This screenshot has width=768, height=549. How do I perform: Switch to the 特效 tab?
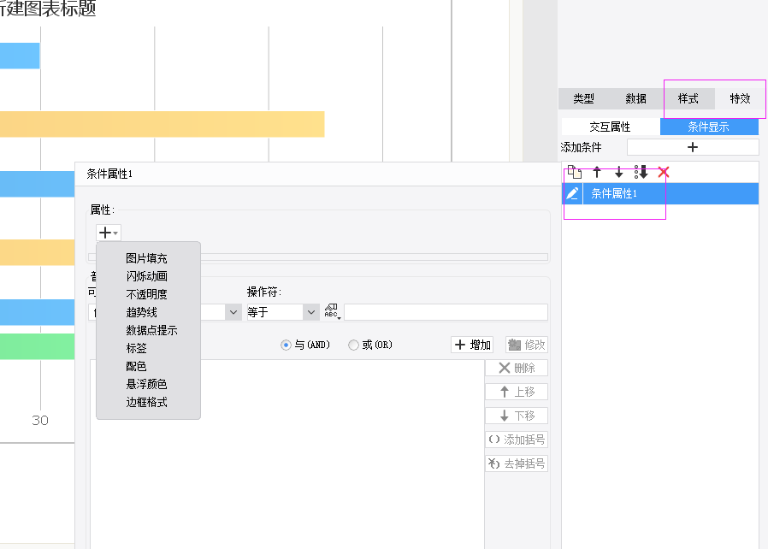tap(740, 99)
